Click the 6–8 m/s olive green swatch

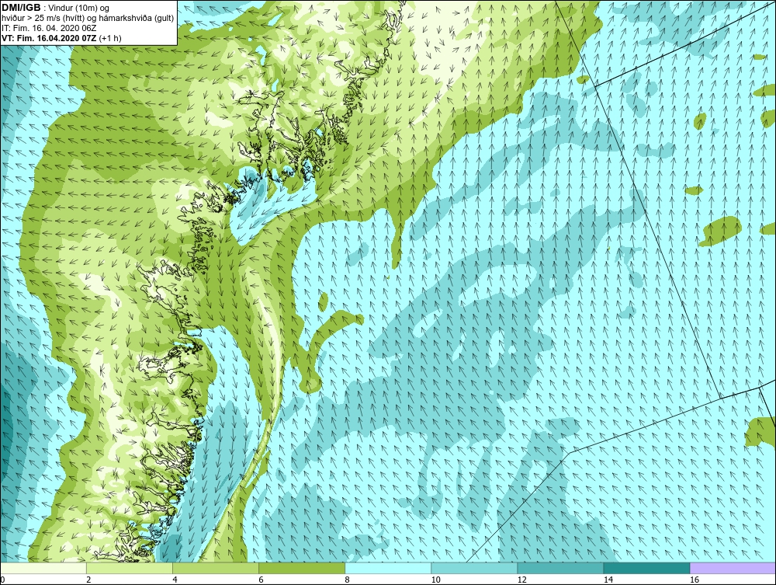302,568
